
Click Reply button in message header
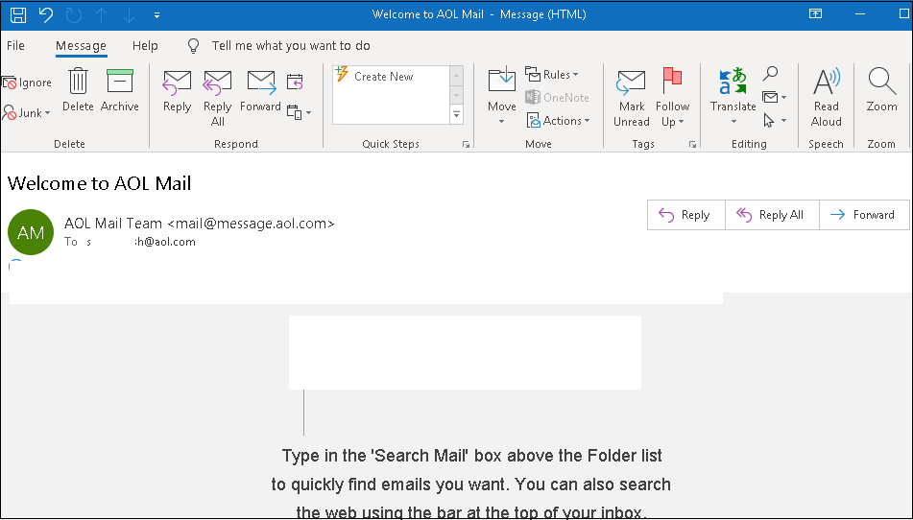pos(685,215)
